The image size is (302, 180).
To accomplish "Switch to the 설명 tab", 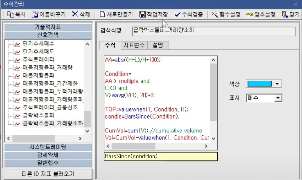I will point(158,45).
